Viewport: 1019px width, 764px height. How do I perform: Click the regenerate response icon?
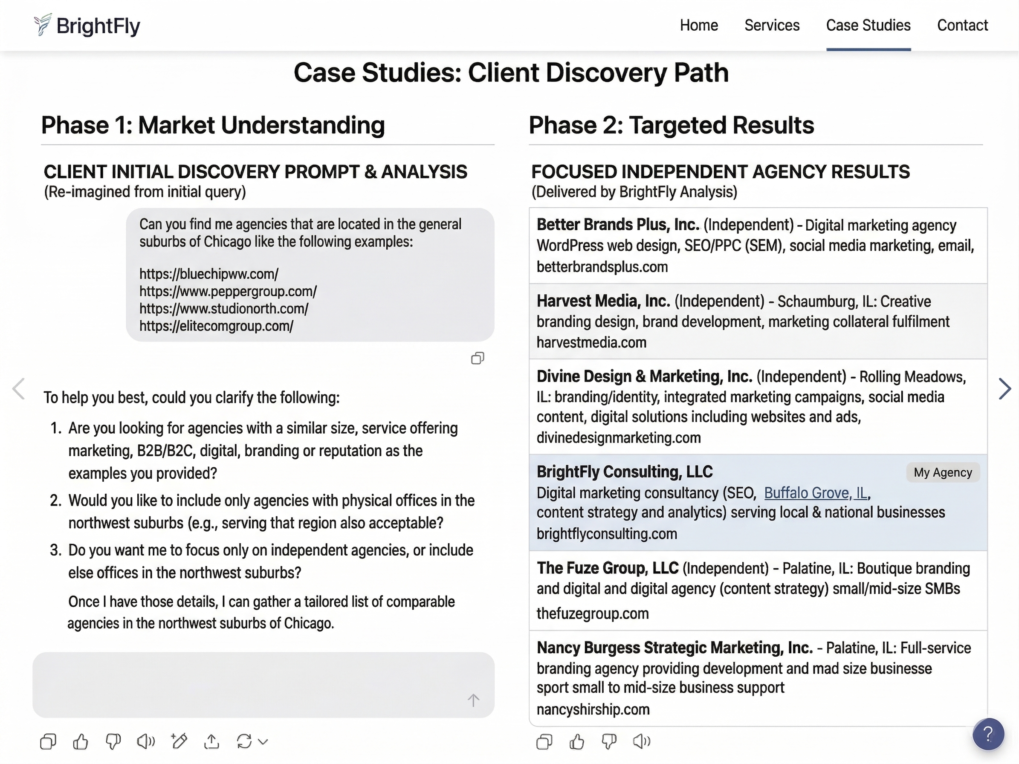click(244, 741)
